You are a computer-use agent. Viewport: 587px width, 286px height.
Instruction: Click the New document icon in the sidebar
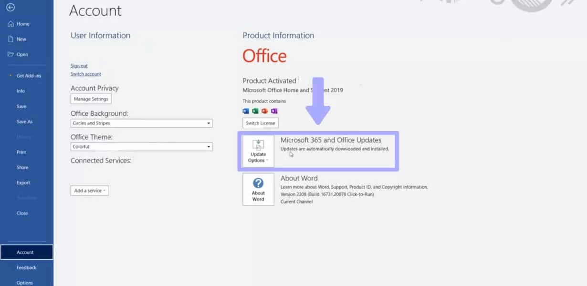pyautogui.click(x=11, y=39)
